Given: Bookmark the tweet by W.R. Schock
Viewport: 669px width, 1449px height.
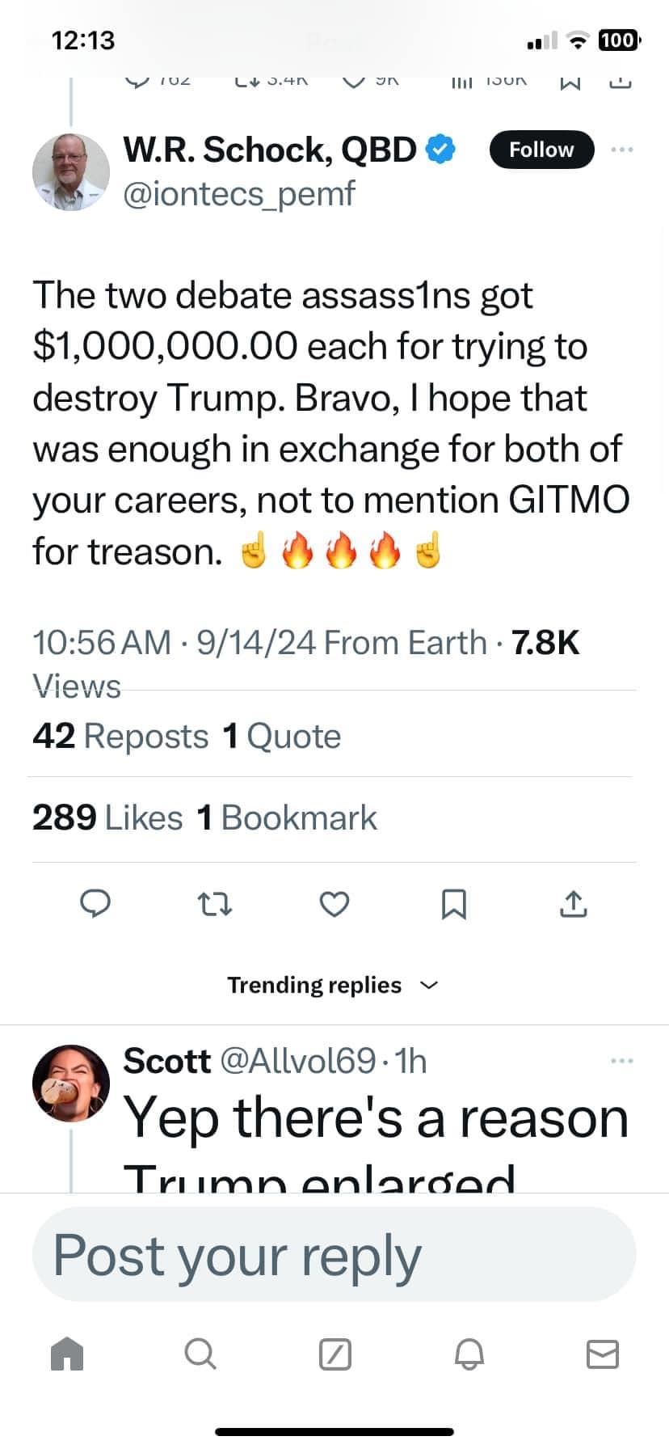Looking at the screenshot, I should [x=454, y=903].
